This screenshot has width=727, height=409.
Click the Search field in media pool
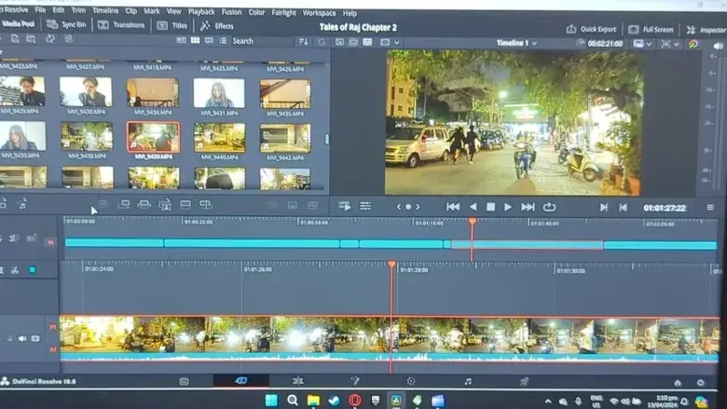pyautogui.click(x=243, y=41)
